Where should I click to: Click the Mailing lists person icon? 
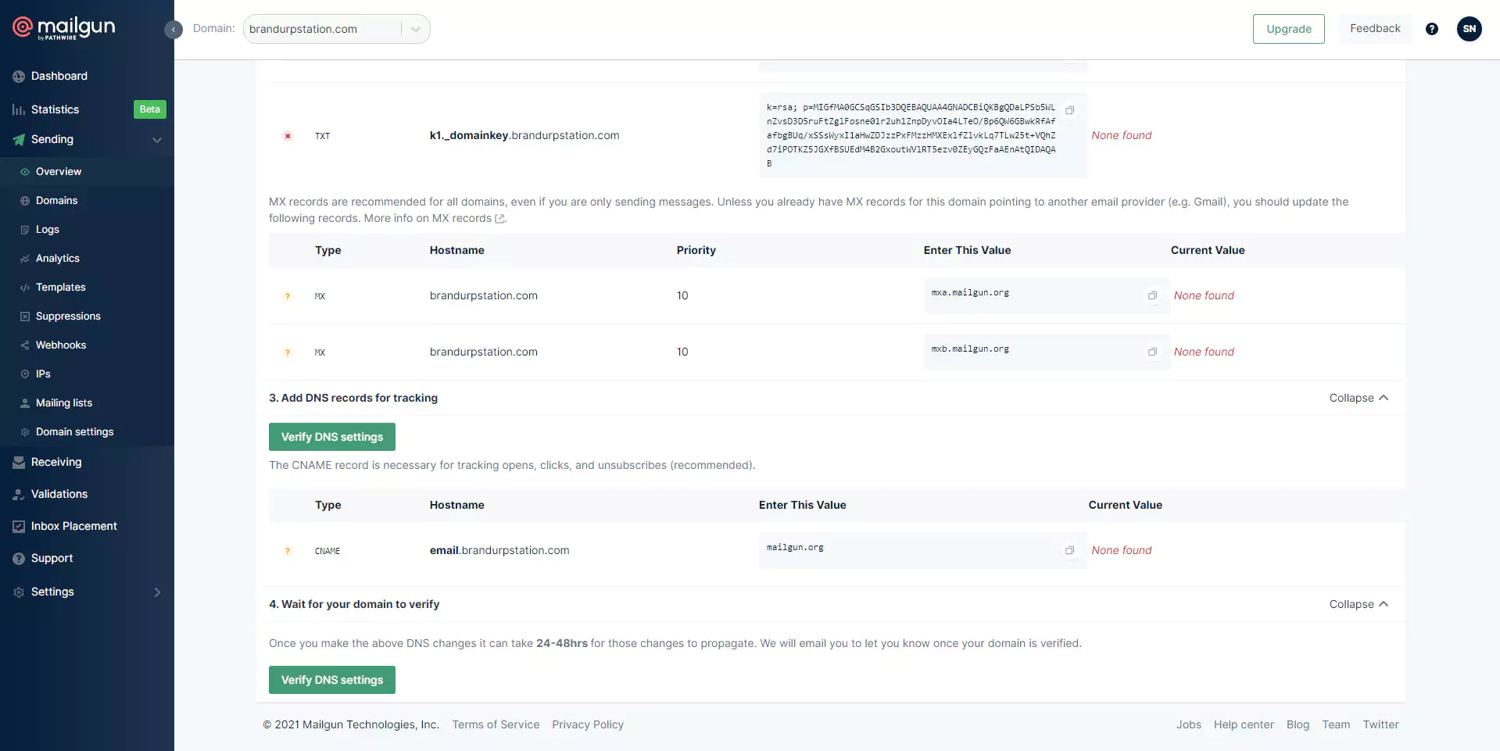25,402
